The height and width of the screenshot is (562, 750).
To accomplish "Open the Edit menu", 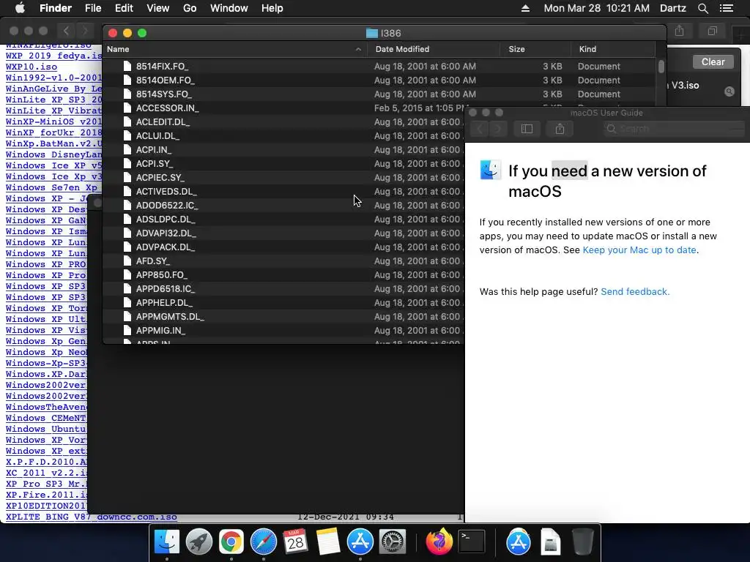I will coord(124,8).
